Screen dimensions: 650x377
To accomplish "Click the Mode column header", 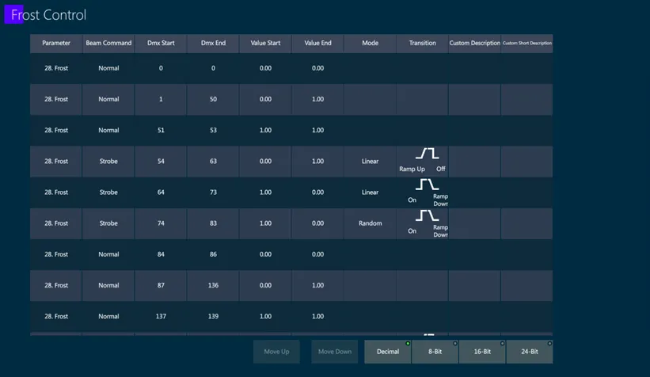I will coord(371,43).
